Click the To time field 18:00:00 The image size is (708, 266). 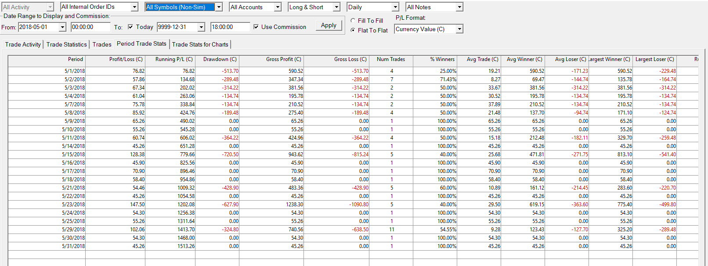coord(230,27)
